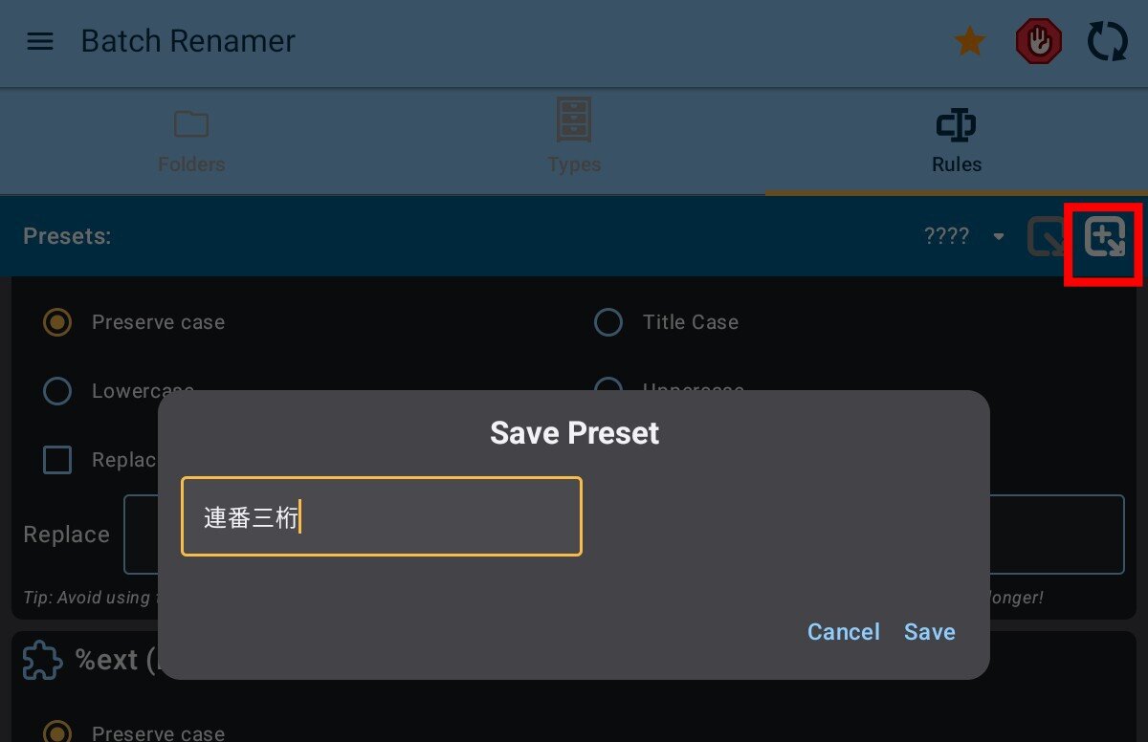Toggle the Replace checkbox
Viewport: 1148px width, 742px height.
click(58, 460)
